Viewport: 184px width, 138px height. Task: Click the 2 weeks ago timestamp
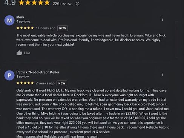45,83
